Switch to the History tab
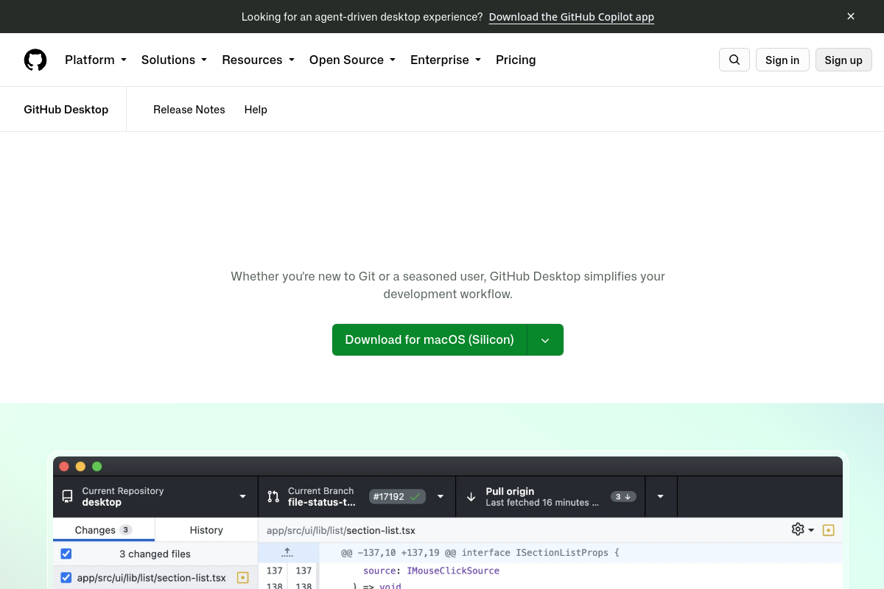This screenshot has height=589, width=884. [x=206, y=530]
